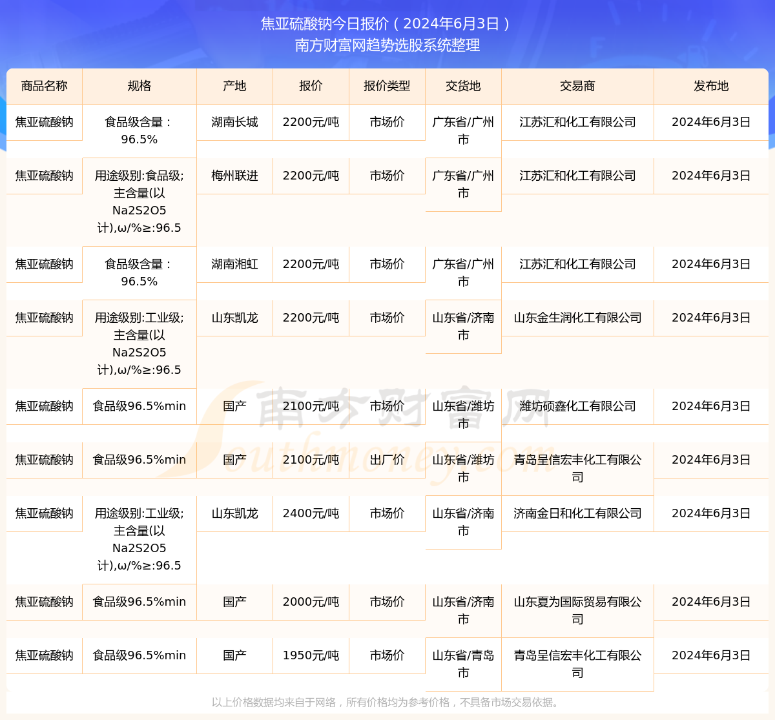Viewport: 775px width, 720px height.
Task: Click 山东省/济南市 in the 山东金生润 row
Action: tap(463, 327)
